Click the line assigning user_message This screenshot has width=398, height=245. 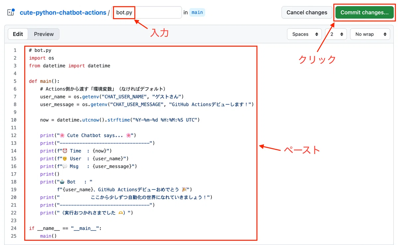[x=147, y=104]
